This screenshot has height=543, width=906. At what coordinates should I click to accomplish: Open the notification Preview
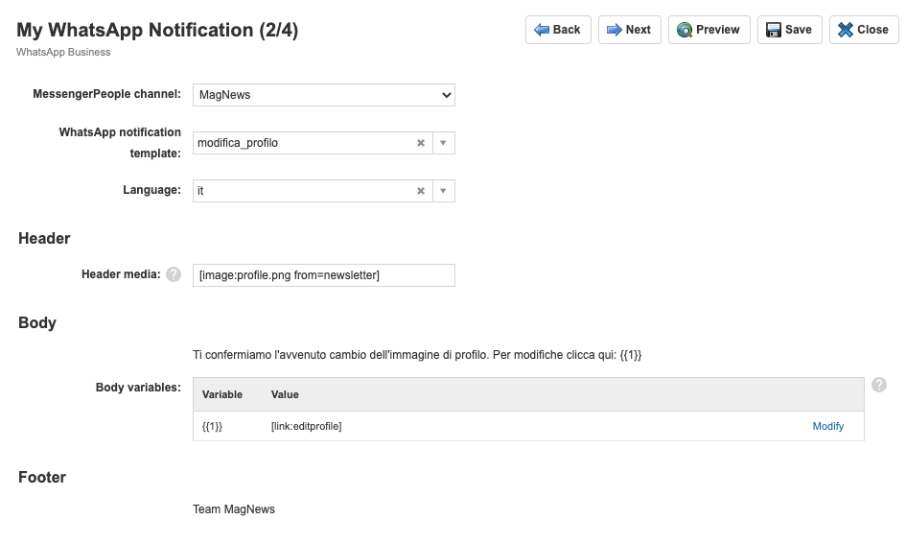point(709,30)
